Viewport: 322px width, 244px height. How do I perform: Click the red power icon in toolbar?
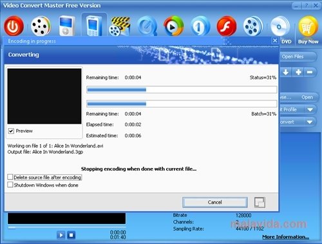pyautogui.click(x=14, y=26)
